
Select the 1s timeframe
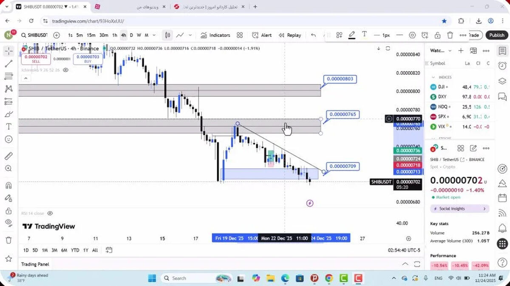[70, 35]
